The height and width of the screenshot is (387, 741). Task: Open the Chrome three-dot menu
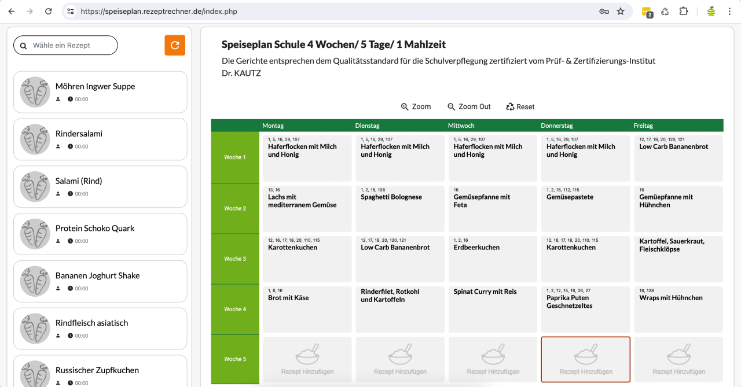[x=729, y=11]
